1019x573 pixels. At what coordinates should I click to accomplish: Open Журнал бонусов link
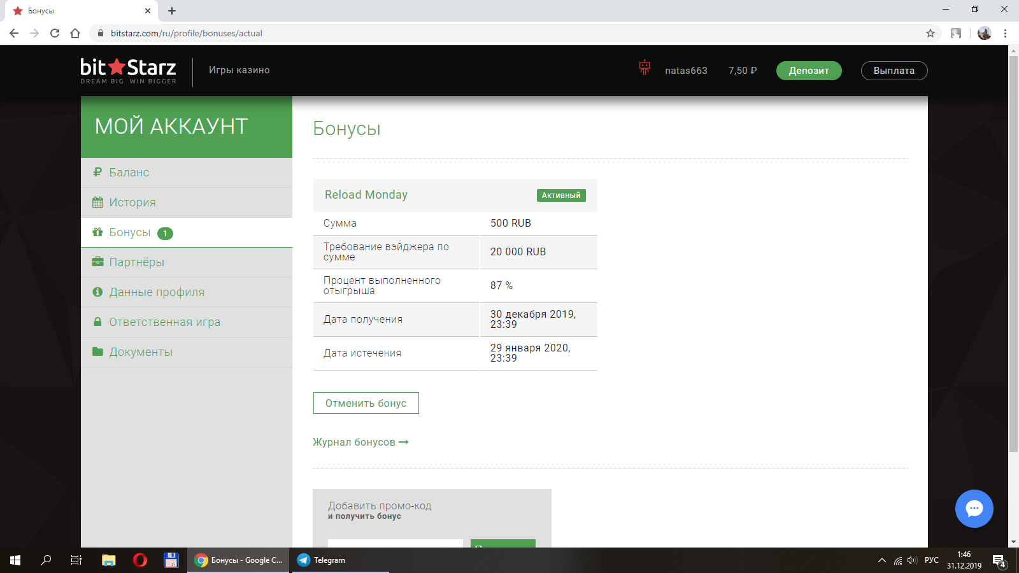click(360, 442)
